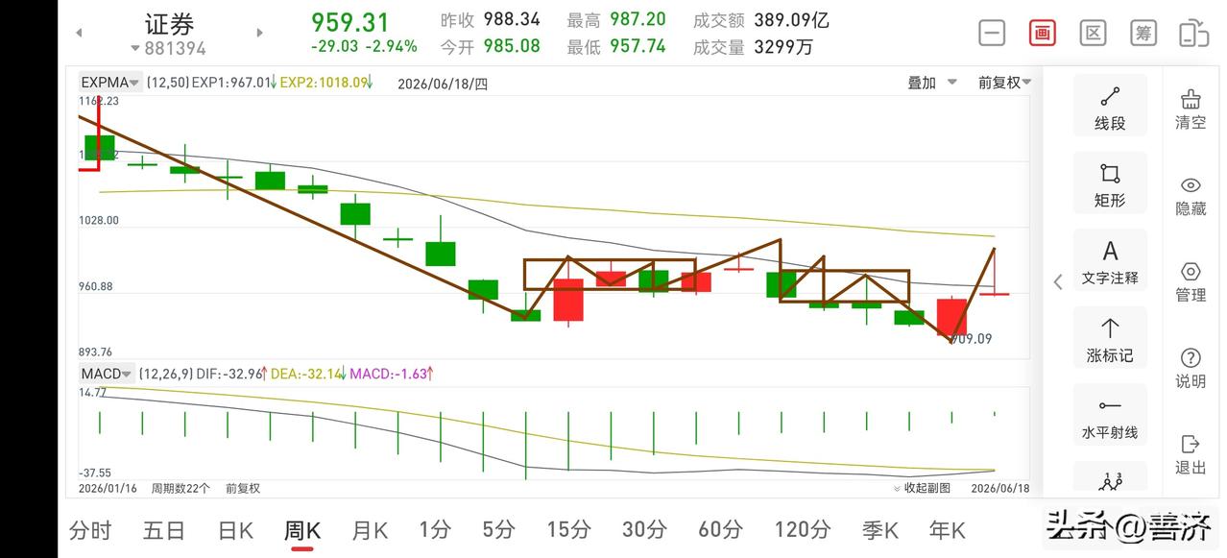Tap 清空 to clear all drawings
The height and width of the screenshot is (558, 1227).
coord(1191,109)
